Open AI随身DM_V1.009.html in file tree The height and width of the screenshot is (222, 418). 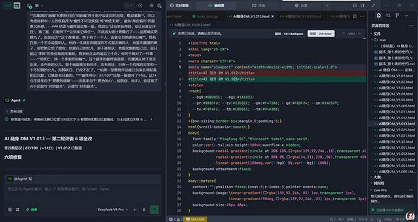click(397, 106)
